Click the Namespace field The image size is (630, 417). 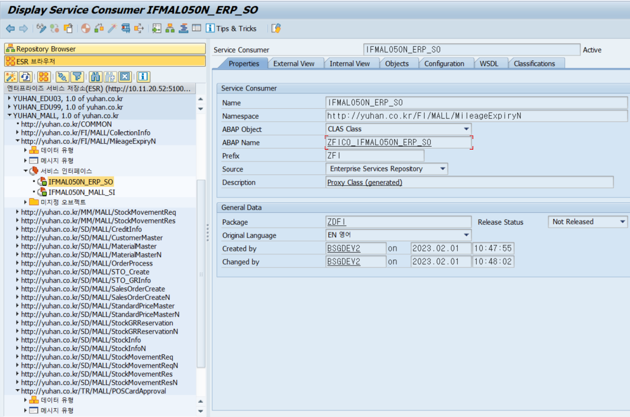coord(477,116)
